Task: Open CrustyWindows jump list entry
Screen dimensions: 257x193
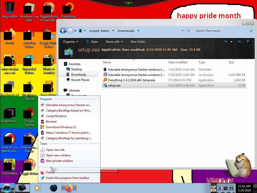Action: 69,116
